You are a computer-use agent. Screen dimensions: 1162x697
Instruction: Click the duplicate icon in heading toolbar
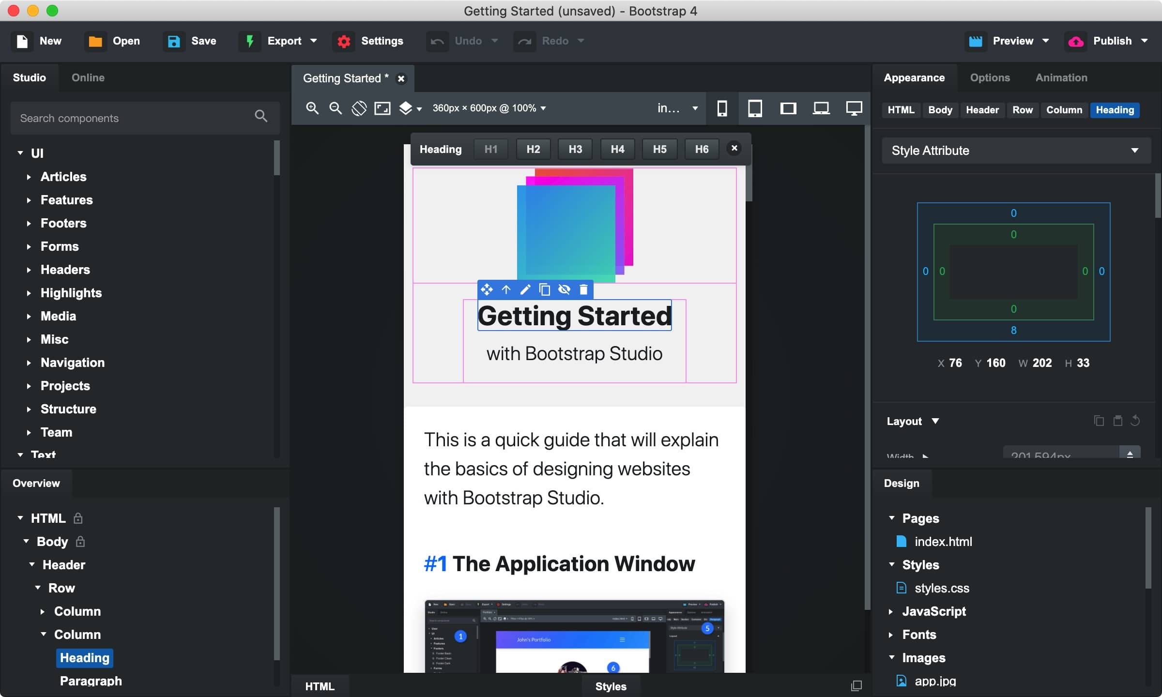click(x=544, y=289)
